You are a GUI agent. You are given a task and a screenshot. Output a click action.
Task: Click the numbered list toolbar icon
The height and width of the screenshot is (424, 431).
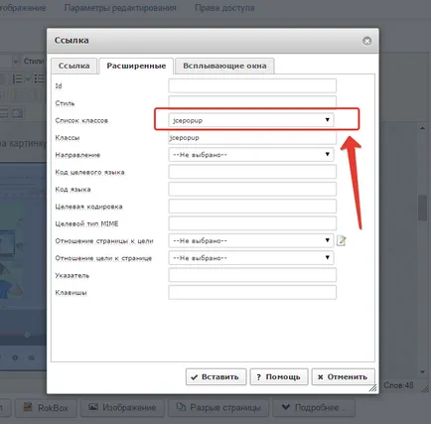click(x=19, y=78)
